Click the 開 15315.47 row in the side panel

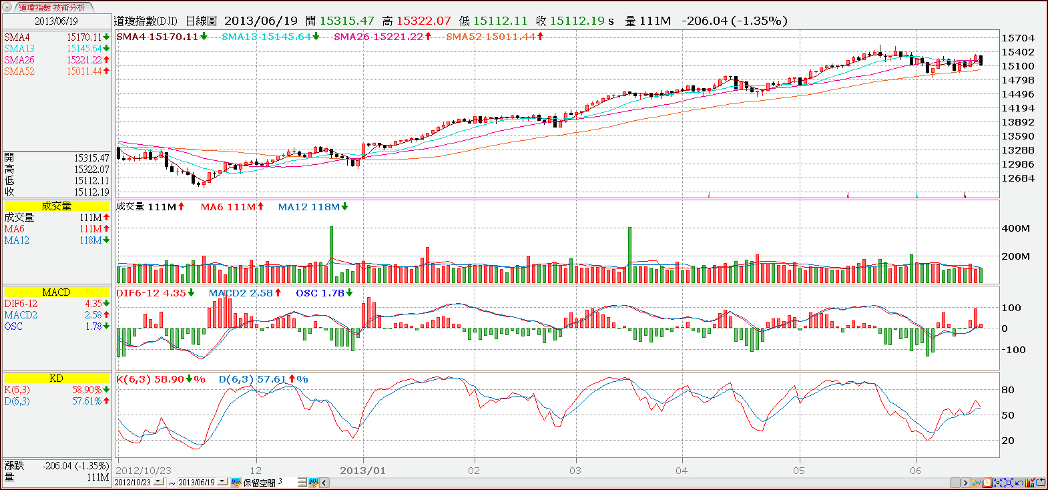tap(56, 158)
